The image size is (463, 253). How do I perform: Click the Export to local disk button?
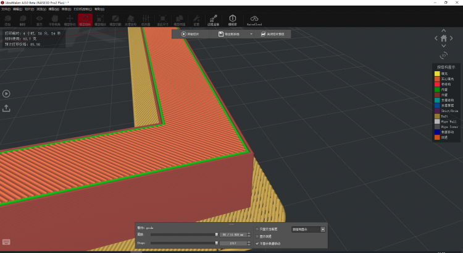pos(229,34)
